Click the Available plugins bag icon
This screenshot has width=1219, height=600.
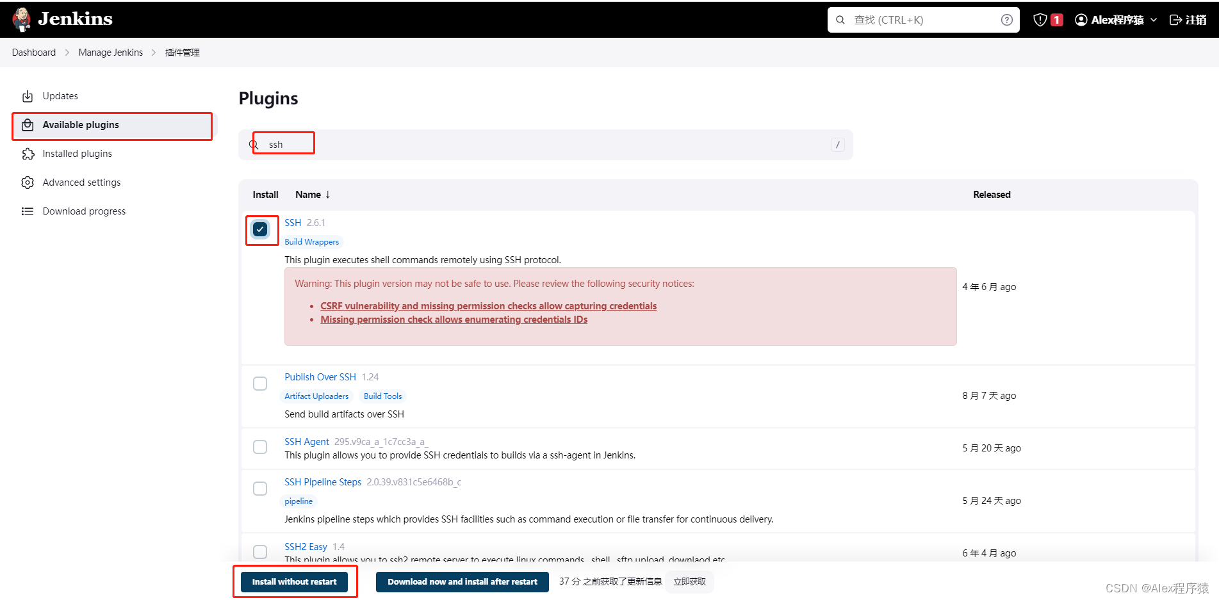pos(28,125)
